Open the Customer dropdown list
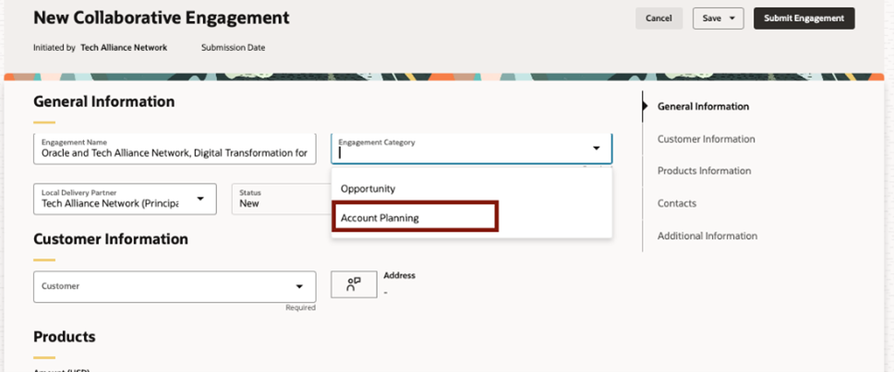This screenshot has height=372, width=894. click(299, 286)
